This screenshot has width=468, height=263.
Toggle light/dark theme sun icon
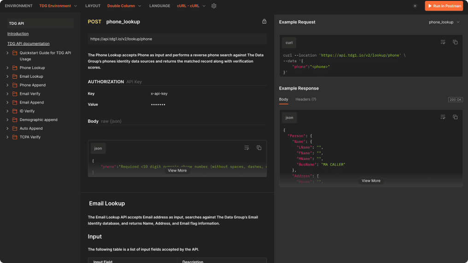[415, 6]
